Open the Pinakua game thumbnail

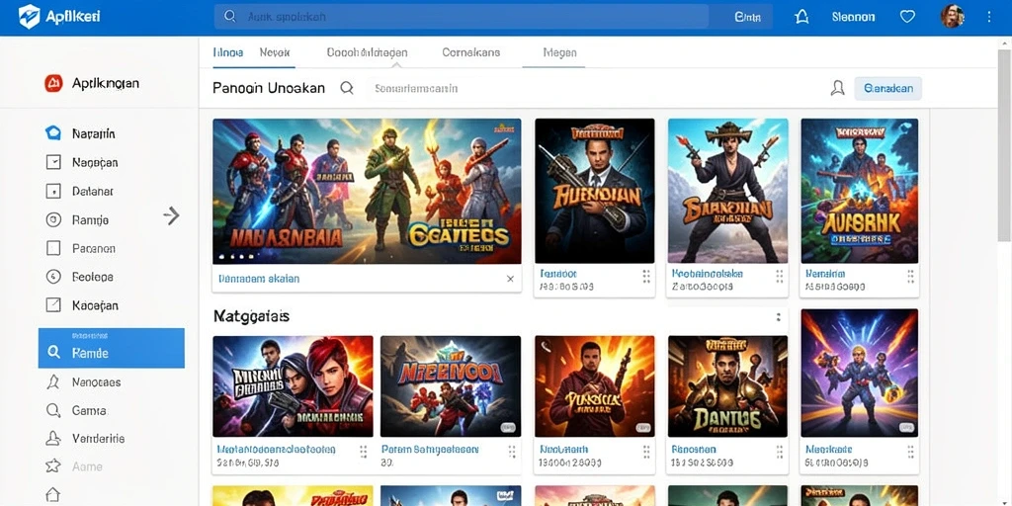(594, 386)
